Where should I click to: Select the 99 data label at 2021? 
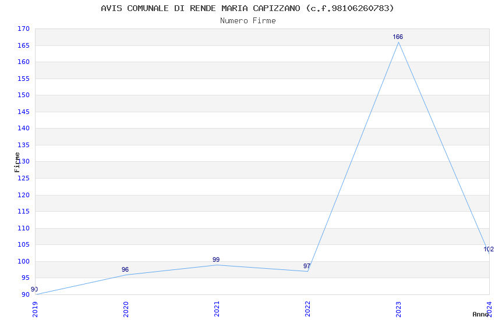tap(216, 260)
